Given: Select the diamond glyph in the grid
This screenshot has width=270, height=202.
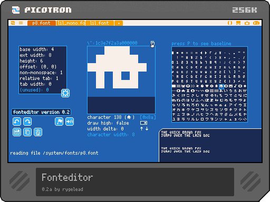Looking at the screenshot, I should (245, 86).
